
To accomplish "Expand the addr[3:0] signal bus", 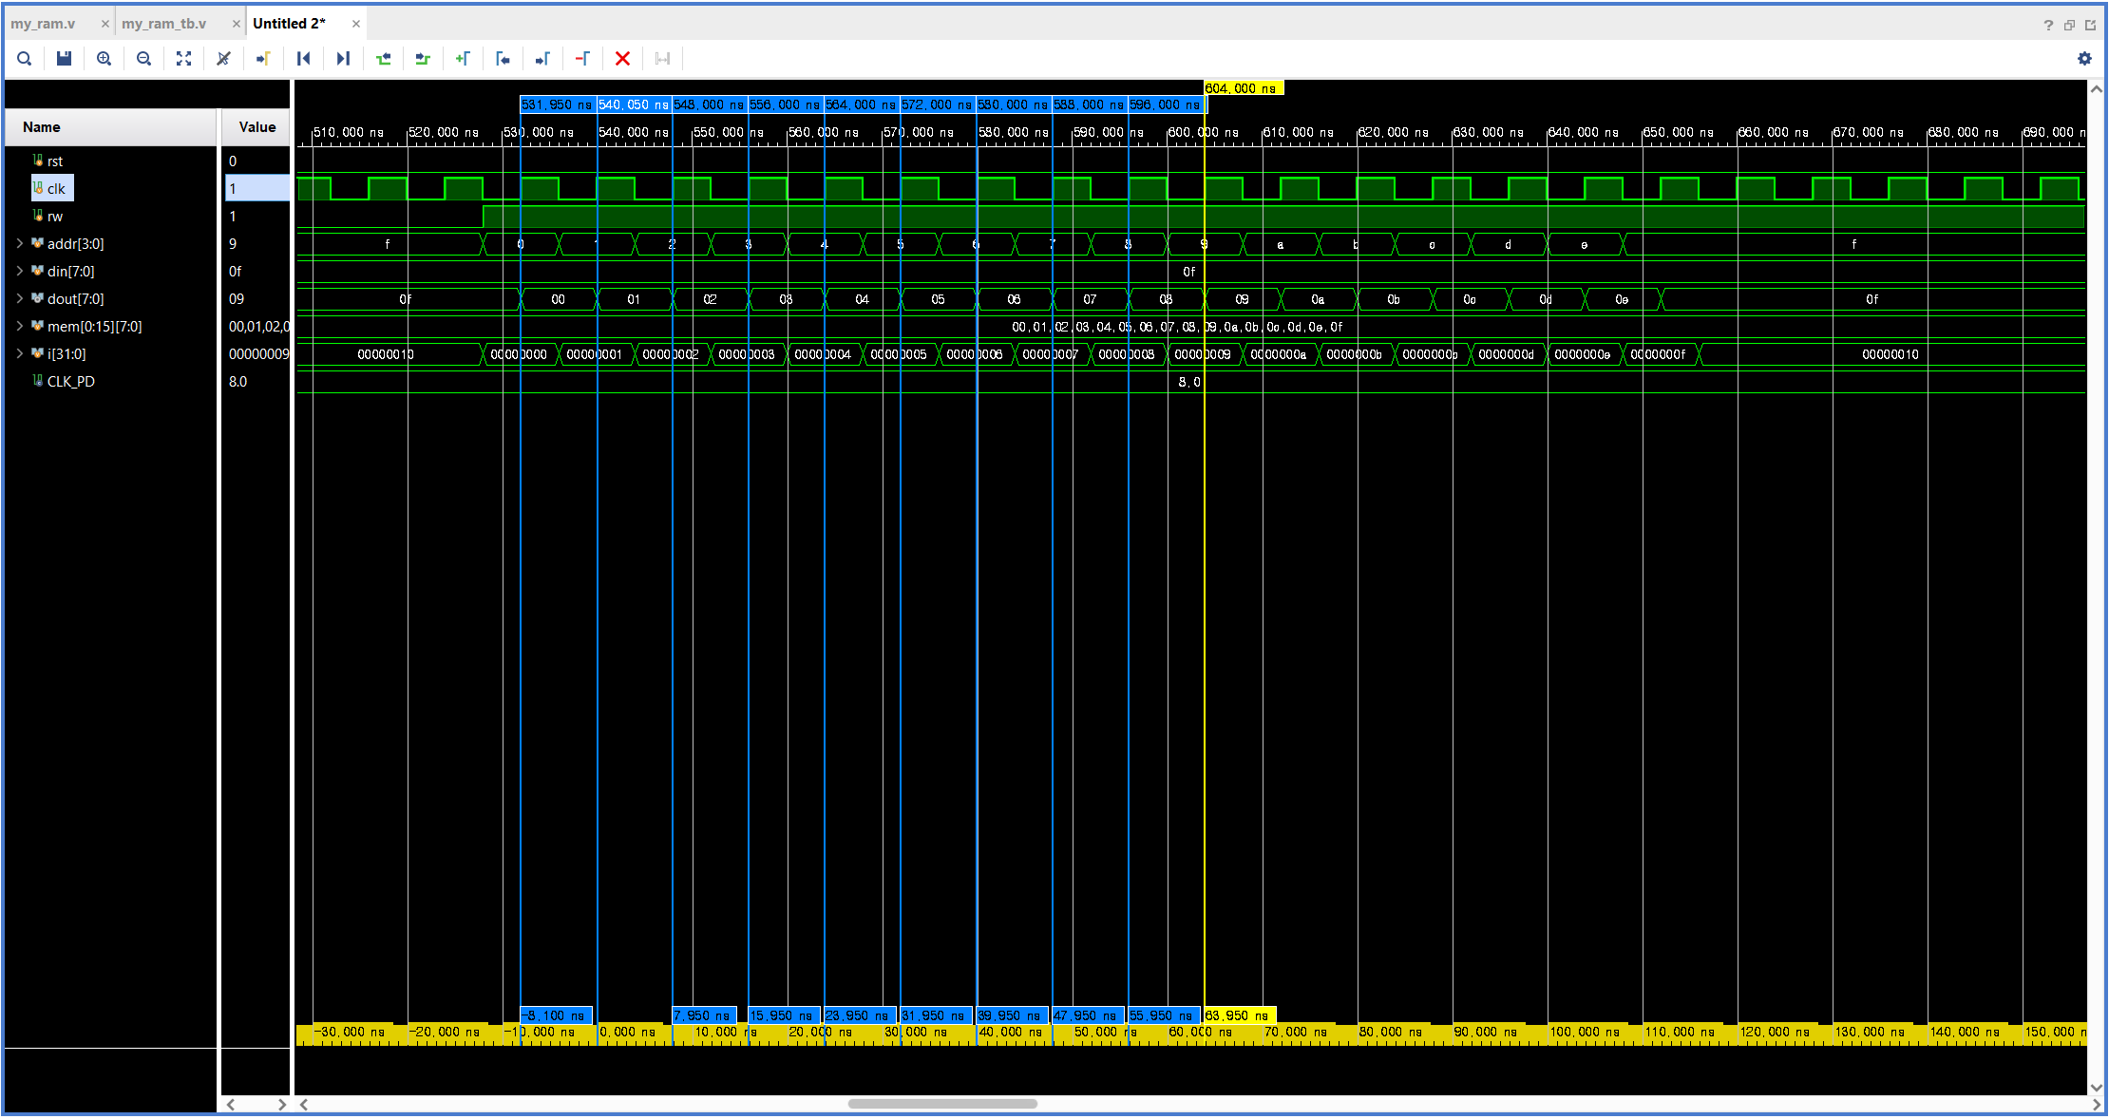I will [x=19, y=244].
